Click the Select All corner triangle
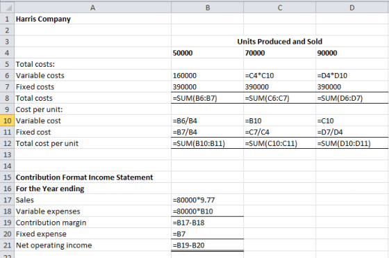 tap(8, 8)
